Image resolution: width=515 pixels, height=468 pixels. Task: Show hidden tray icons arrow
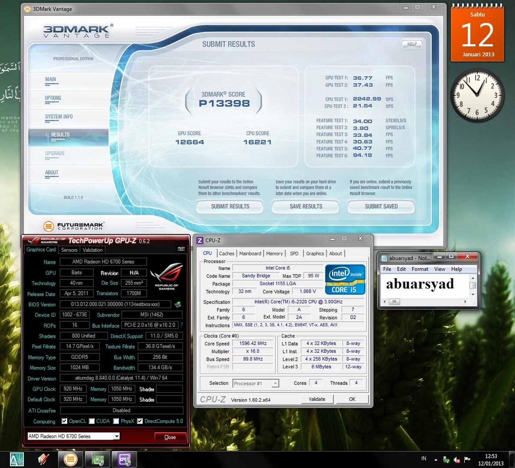tap(436, 460)
